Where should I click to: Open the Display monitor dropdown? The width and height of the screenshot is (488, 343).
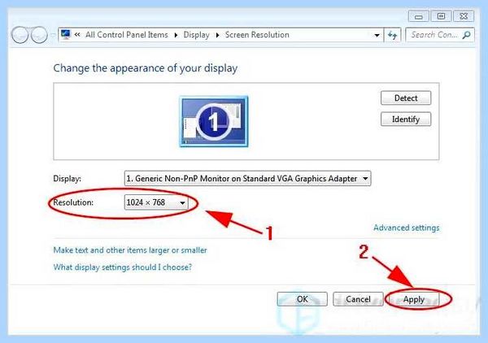point(247,178)
